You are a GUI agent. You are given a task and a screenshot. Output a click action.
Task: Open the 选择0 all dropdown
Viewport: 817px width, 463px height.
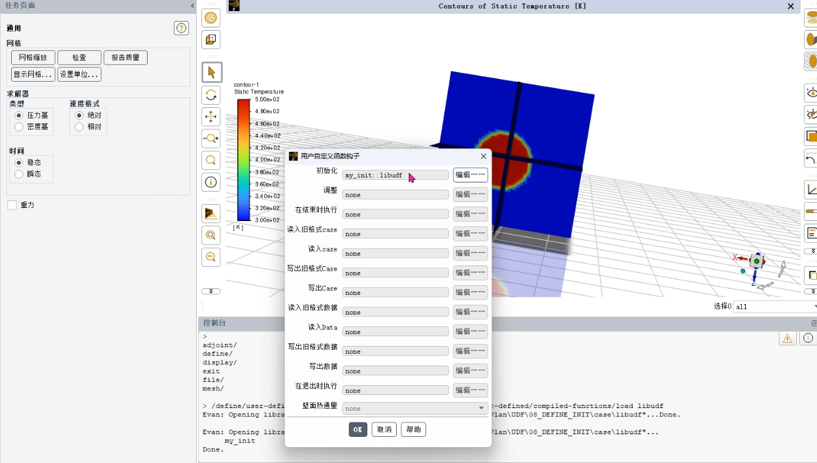775,307
